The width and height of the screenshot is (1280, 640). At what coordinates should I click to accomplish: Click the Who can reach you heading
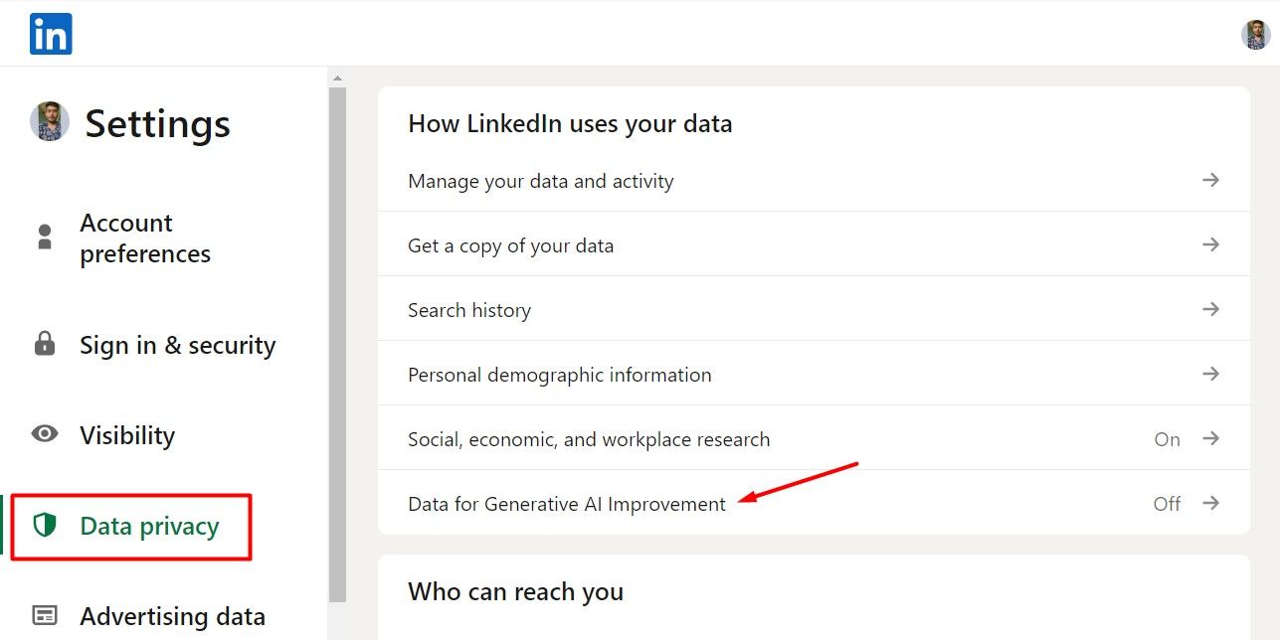[515, 591]
